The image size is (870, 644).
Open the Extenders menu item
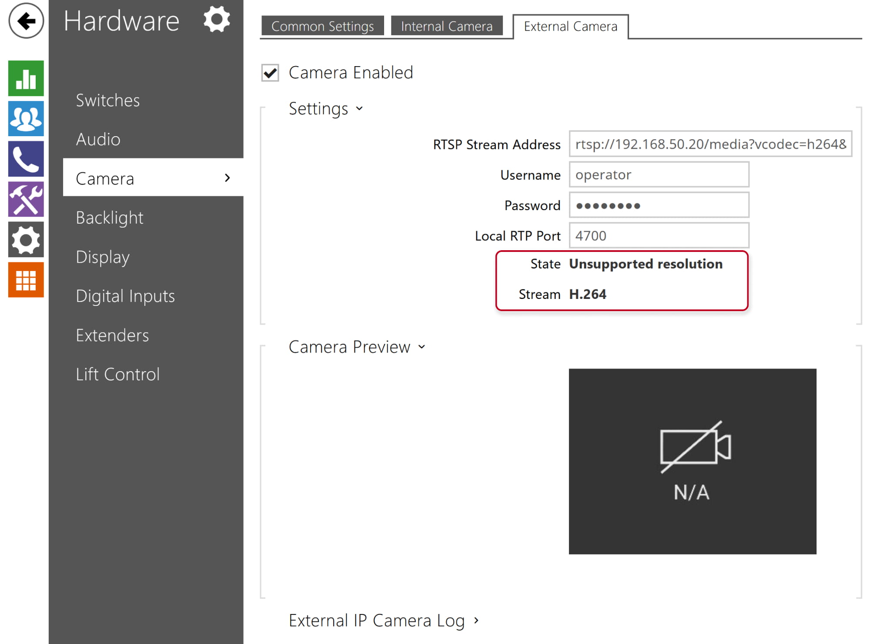click(x=112, y=335)
